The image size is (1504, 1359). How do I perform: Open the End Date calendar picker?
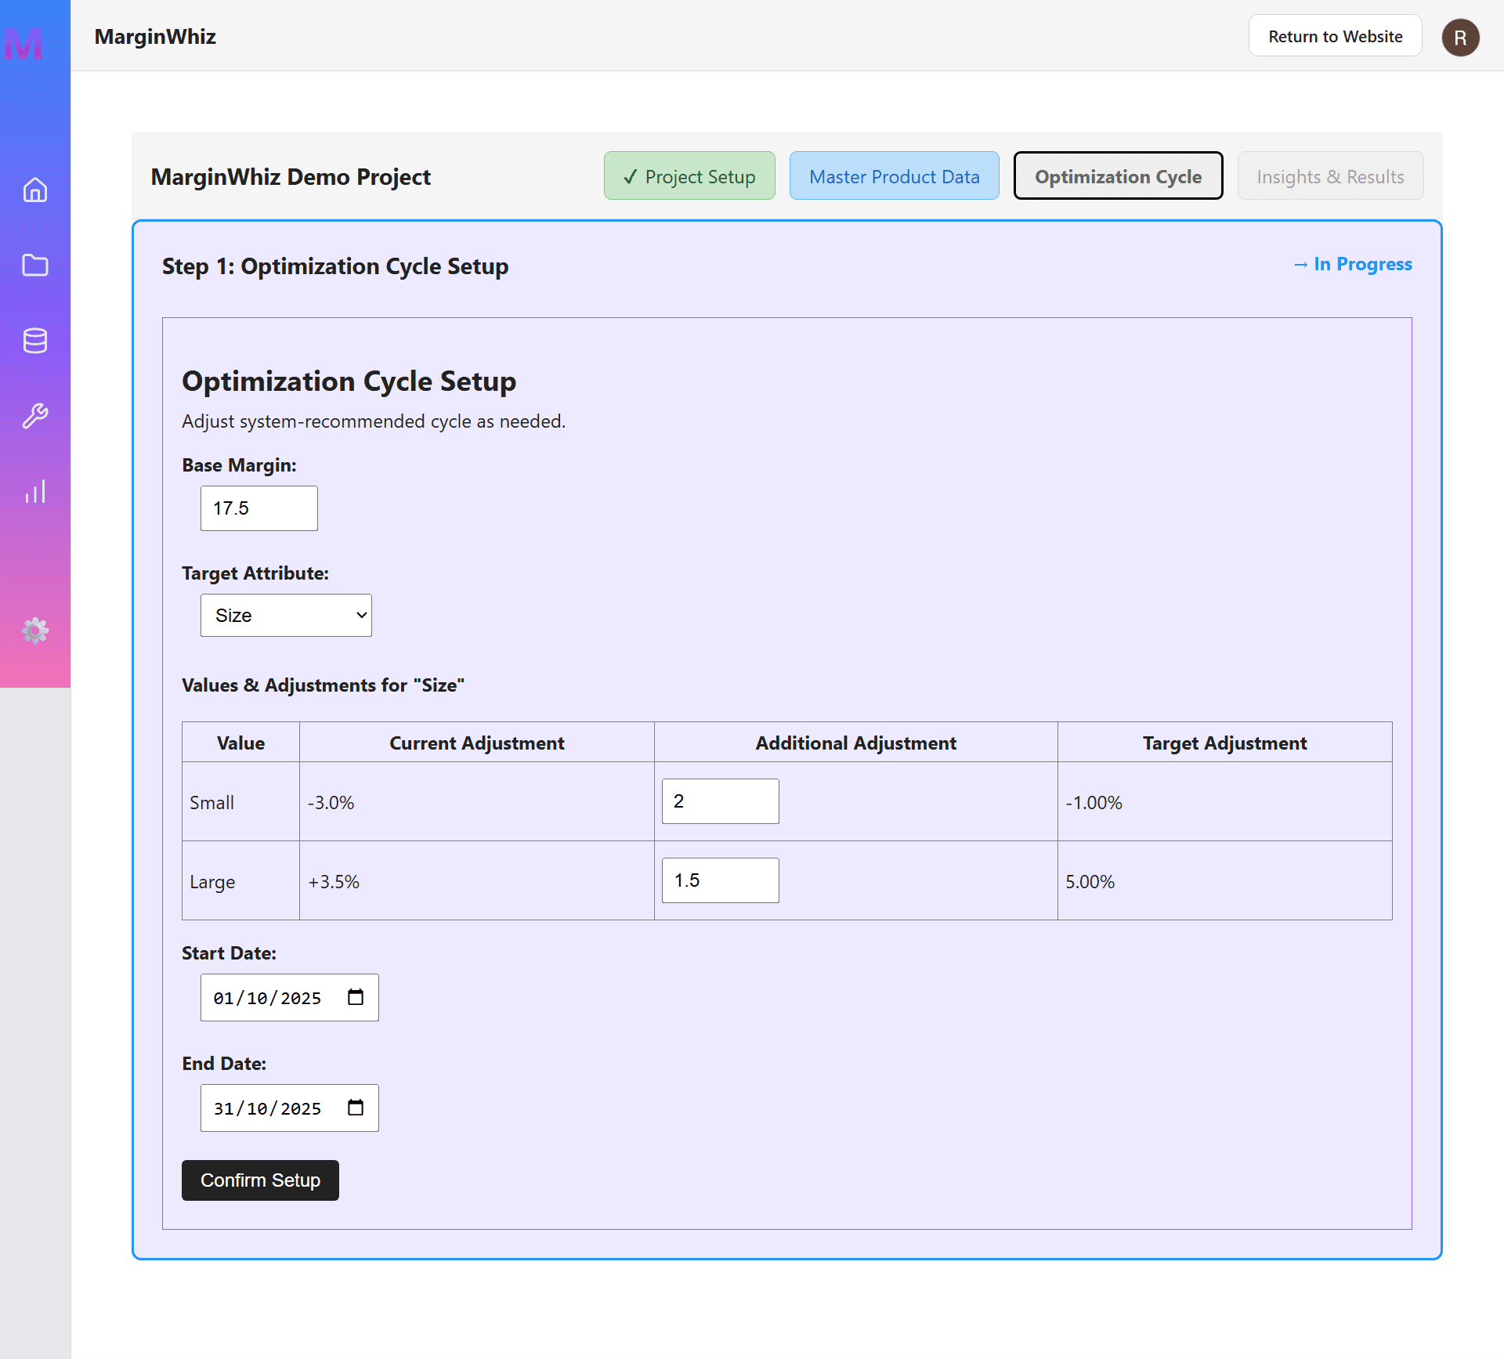click(x=356, y=1108)
